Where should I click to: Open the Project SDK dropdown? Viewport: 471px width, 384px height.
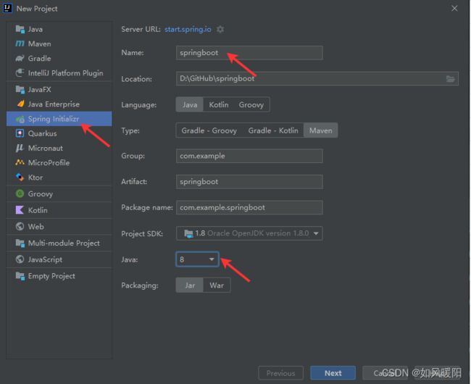coord(249,233)
